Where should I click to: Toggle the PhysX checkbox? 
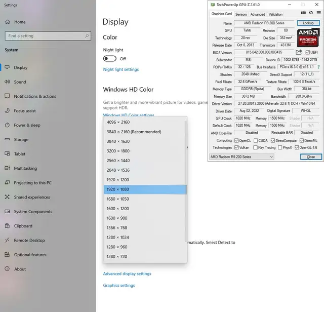click(x=280, y=147)
